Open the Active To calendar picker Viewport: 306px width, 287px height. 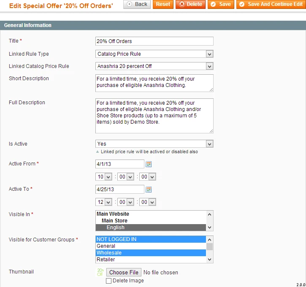click(149, 190)
